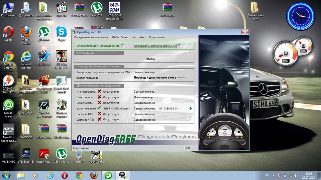This screenshot has width=321, height=180.
Task: Click the red X next to Система ABS
Action: 99,114
